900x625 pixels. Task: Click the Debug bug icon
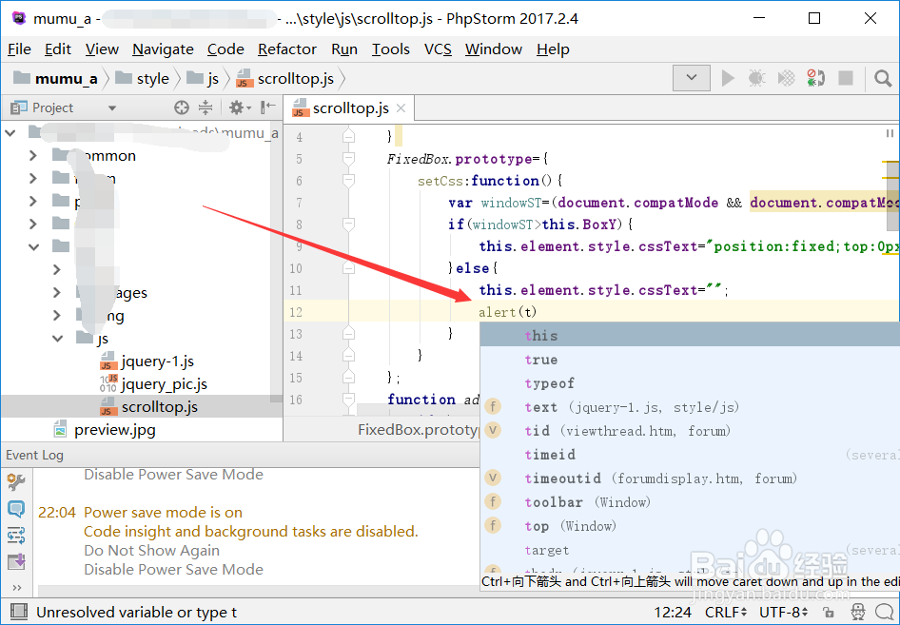[x=757, y=78]
